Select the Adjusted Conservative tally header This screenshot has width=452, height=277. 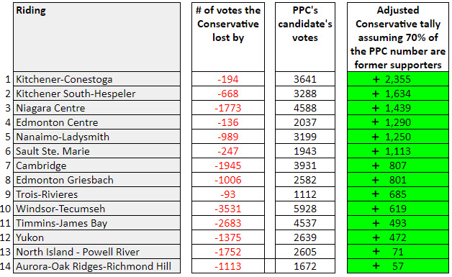click(x=398, y=37)
